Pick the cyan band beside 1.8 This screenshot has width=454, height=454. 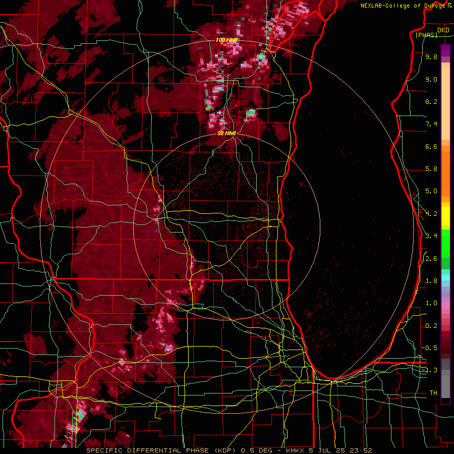pos(445,277)
